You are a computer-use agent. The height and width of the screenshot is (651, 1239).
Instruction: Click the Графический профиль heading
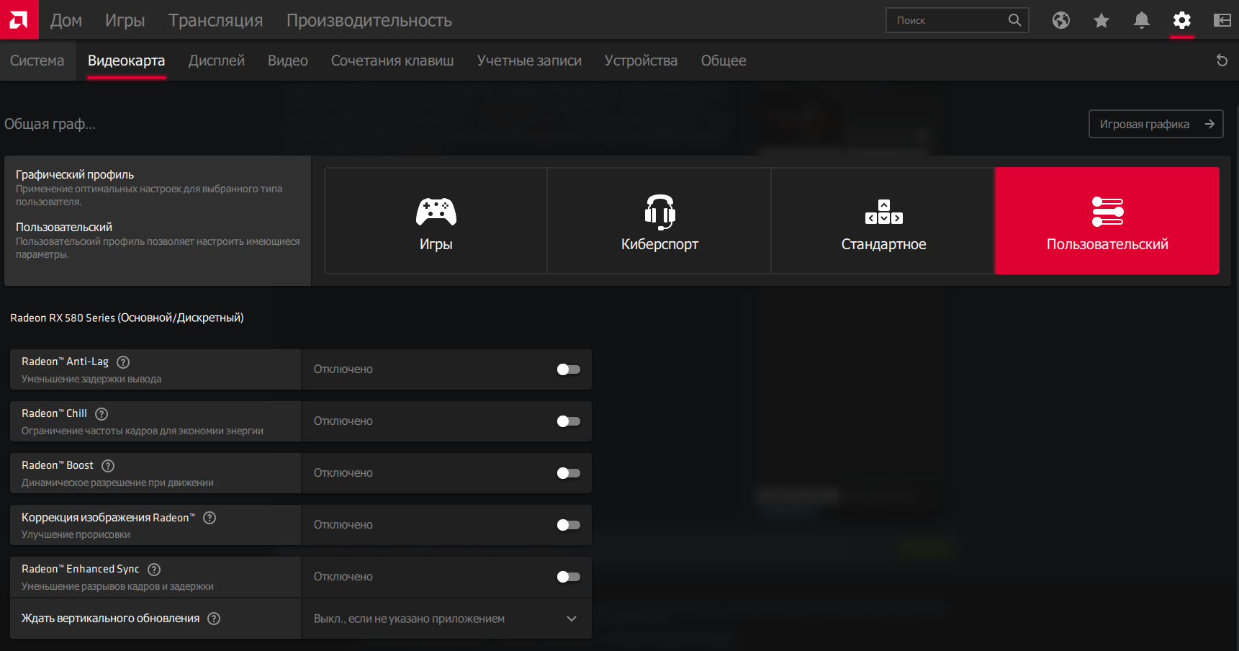[75, 174]
